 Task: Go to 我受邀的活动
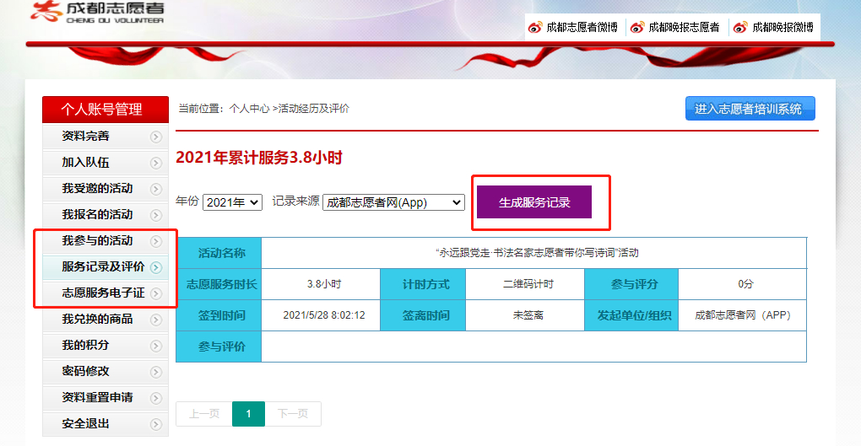106,189
